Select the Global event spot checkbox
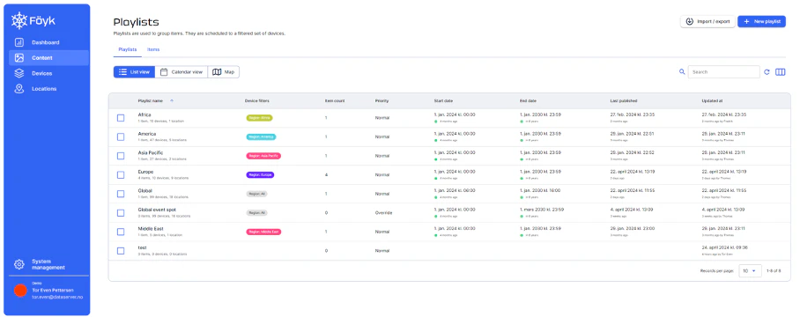This screenshot has height=317, width=800. coord(121,212)
